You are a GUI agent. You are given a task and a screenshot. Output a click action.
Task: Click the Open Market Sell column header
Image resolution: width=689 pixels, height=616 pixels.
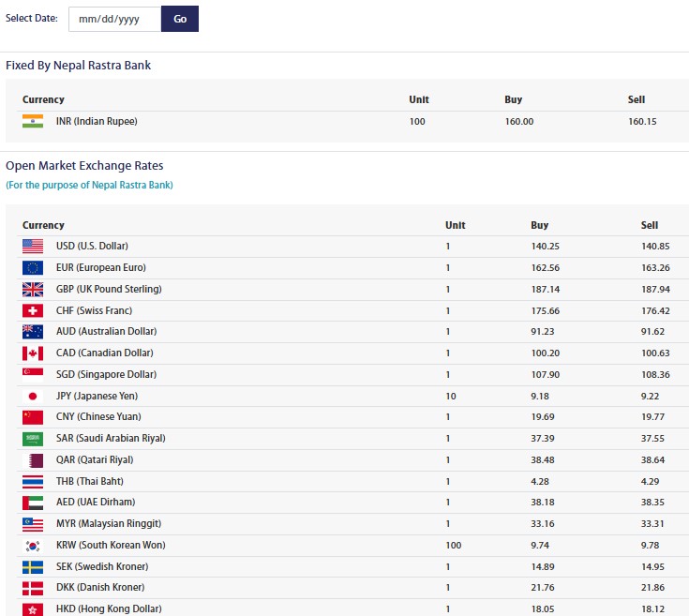tap(650, 225)
